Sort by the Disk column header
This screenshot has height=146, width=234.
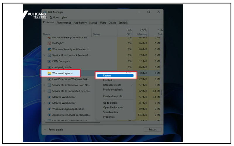160,34
